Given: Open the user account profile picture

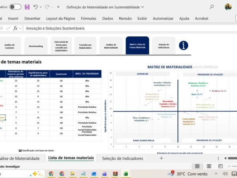Looking at the screenshot, I should [228, 7].
